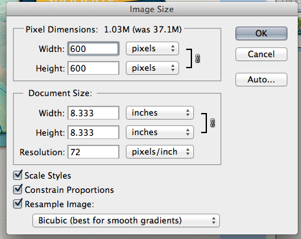Click the Pixel Dimensions 1.03M size text

pyautogui.click(x=143, y=29)
